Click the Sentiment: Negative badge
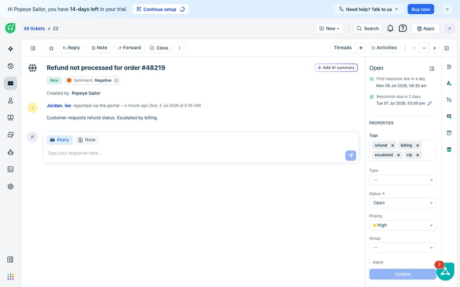 [x=92, y=81]
